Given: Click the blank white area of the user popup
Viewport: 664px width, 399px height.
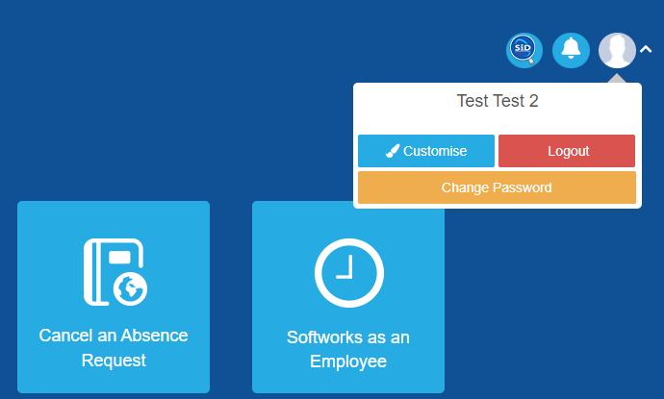Looking at the screenshot, I should (497, 123).
